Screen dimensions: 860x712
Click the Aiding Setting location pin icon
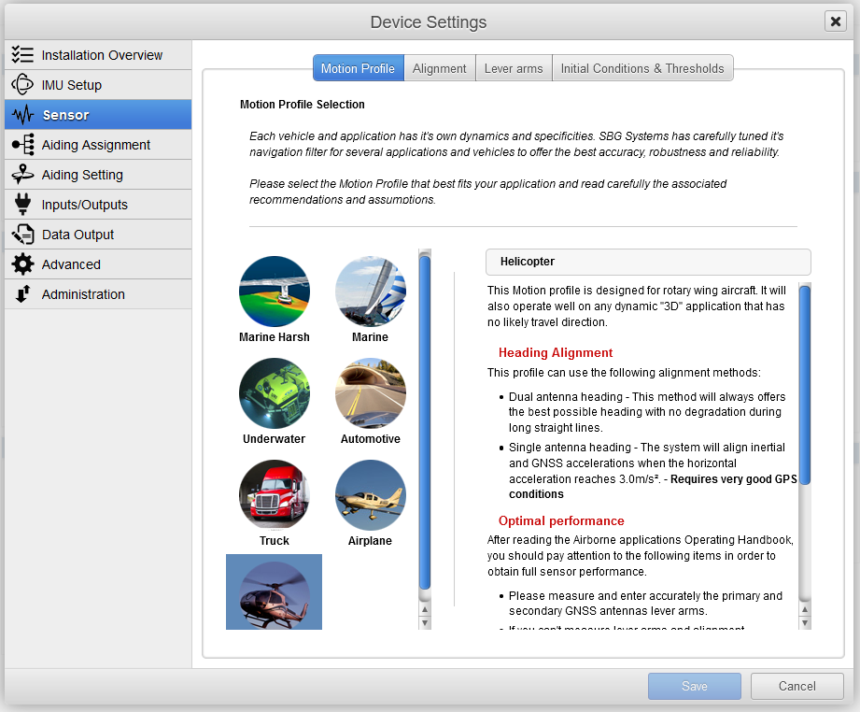coord(22,174)
